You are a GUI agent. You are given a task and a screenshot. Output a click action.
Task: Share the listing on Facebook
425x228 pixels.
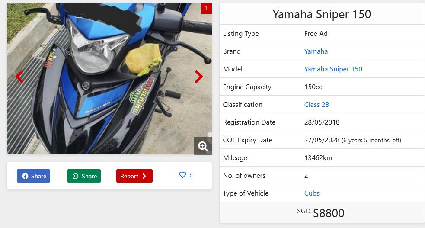pyautogui.click(x=34, y=176)
